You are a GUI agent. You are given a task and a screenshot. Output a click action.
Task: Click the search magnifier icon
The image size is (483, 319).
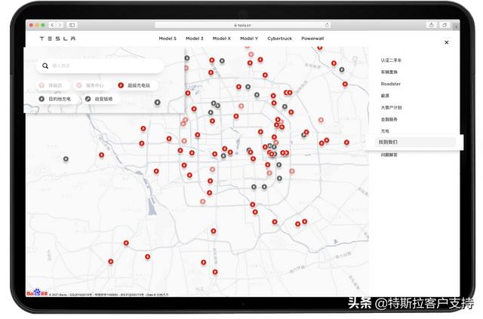coord(45,66)
